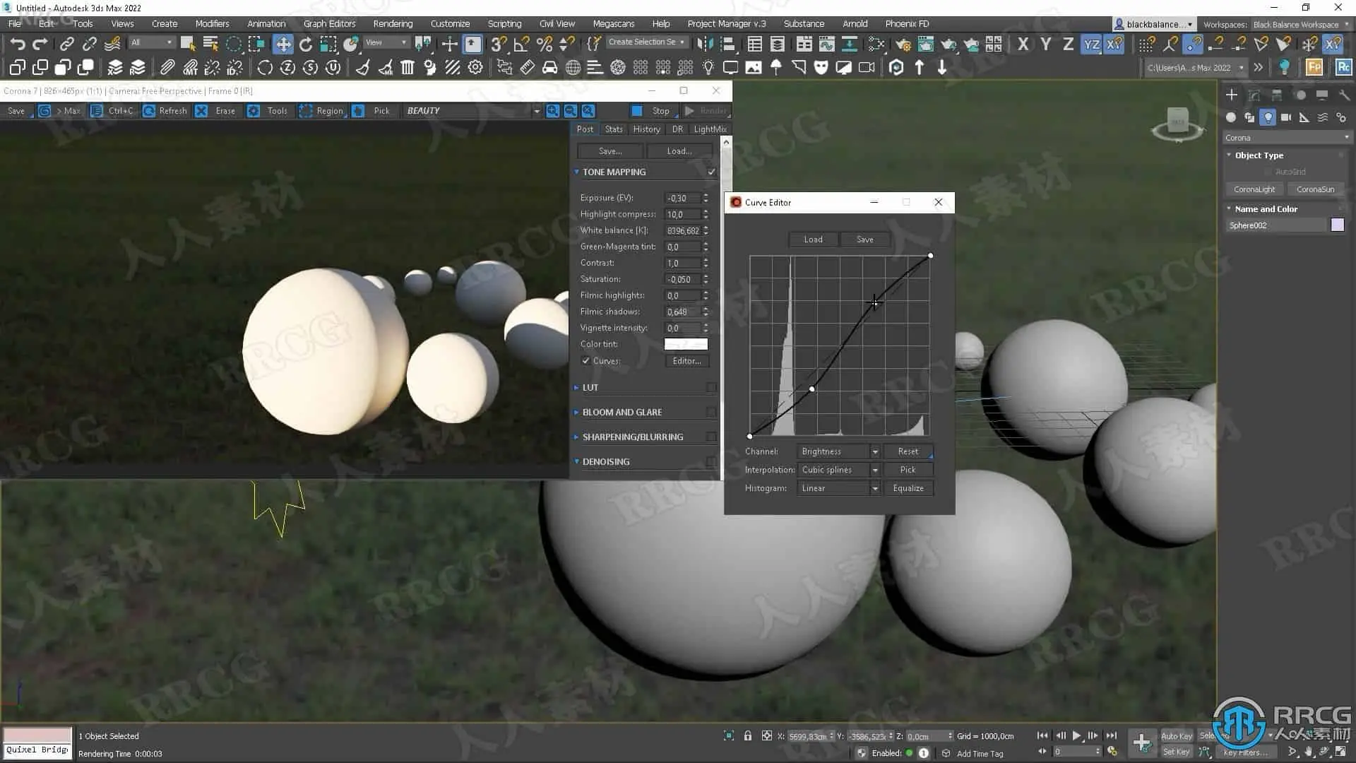
Task: Switch to the Stats tab
Action: tap(614, 129)
